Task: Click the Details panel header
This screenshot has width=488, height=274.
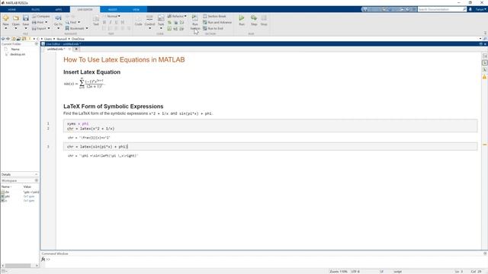Action: (19, 174)
